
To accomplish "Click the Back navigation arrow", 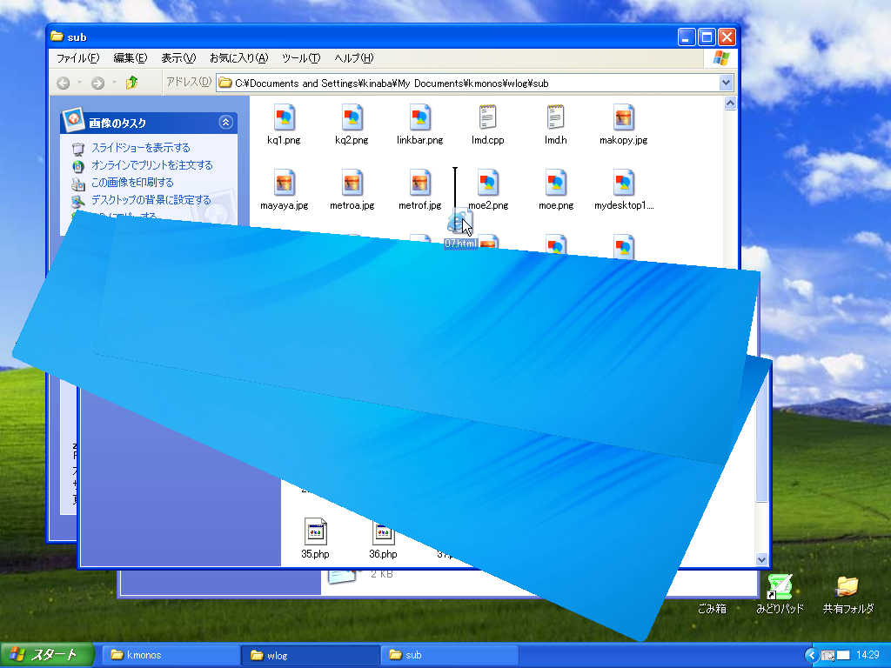I will point(63,83).
